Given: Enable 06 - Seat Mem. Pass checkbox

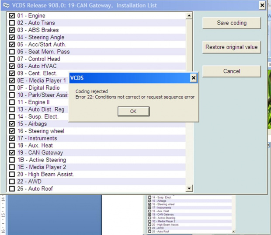Looking at the screenshot, I should point(12,52).
